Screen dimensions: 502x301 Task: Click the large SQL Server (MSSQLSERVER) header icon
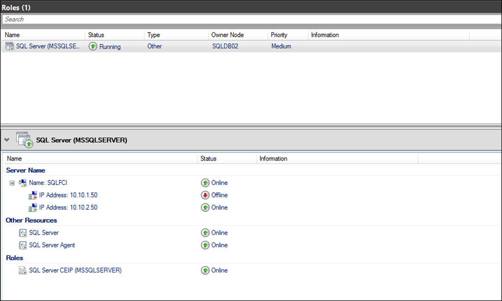point(25,140)
